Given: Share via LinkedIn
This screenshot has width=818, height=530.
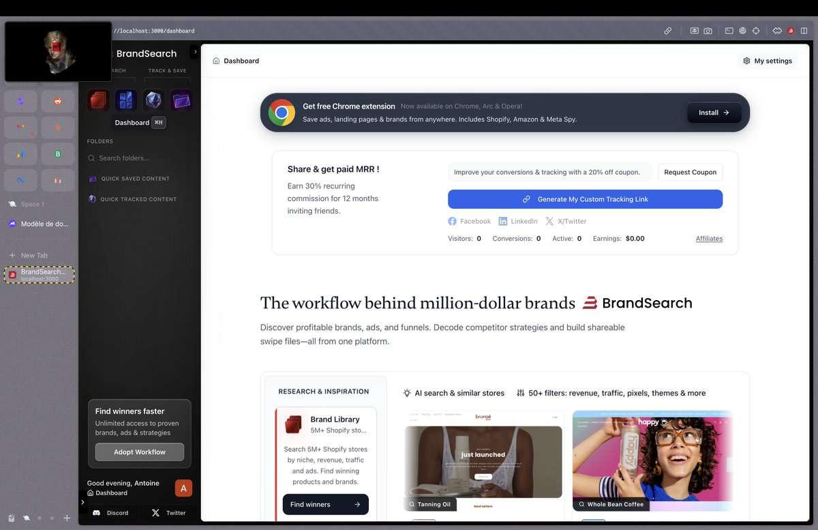Looking at the screenshot, I should pos(518,221).
